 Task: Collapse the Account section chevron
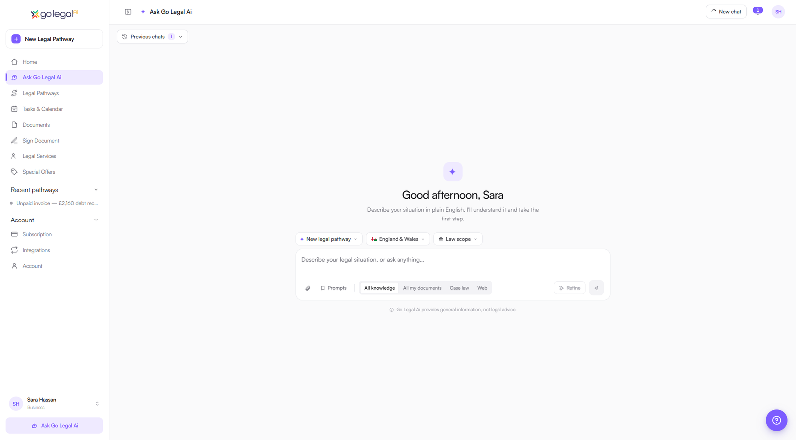(96, 220)
